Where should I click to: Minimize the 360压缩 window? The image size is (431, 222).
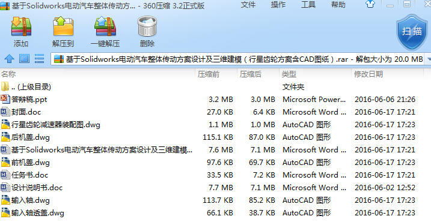coord(390,5)
